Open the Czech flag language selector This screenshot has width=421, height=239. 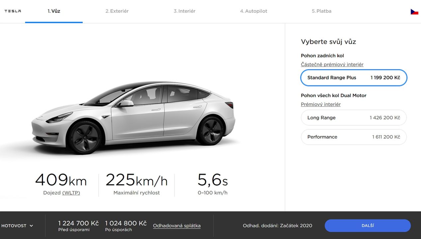pyautogui.click(x=414, y=12)
